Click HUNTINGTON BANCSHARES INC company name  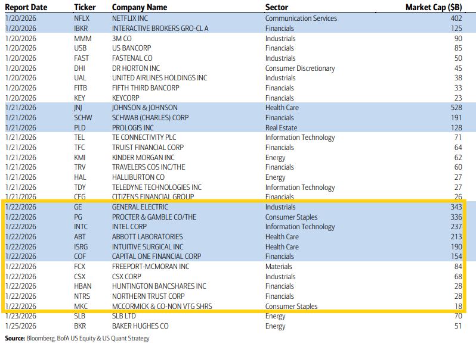[x=159, y=286]
